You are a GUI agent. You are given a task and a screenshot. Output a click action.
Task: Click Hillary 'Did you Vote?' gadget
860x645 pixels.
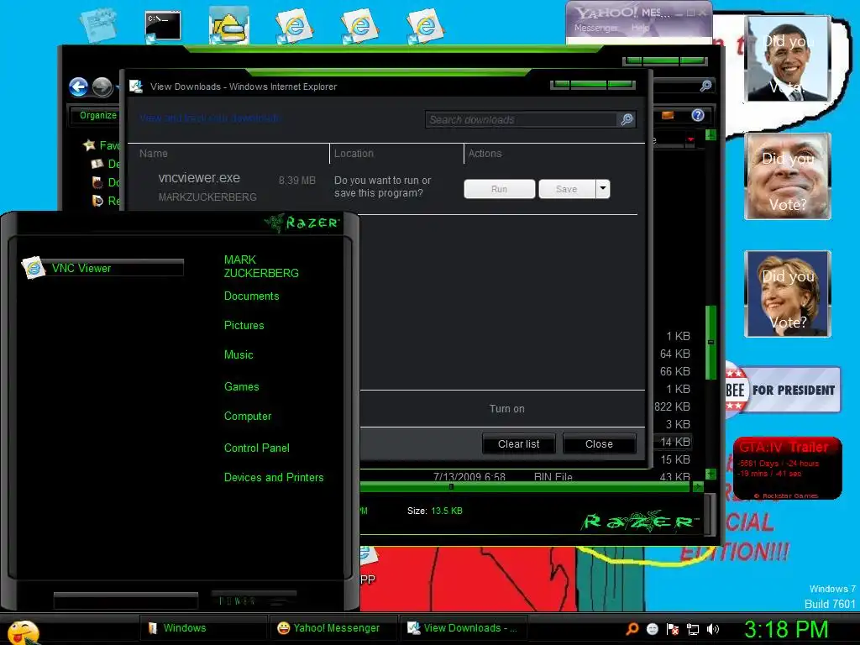(x=788, y=293)
